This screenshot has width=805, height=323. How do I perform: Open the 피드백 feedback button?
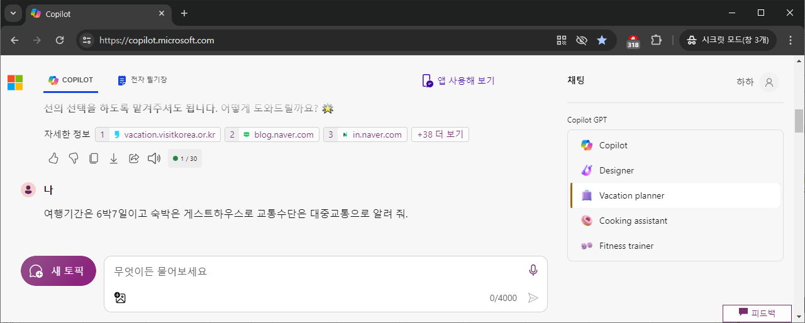point(757,312)
